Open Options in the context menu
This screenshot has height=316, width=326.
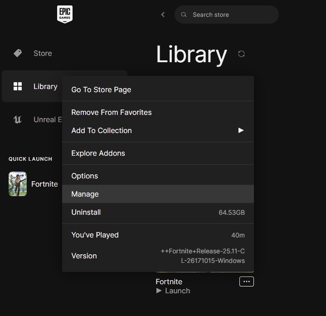pyautogui.click(x=85, y=176)
